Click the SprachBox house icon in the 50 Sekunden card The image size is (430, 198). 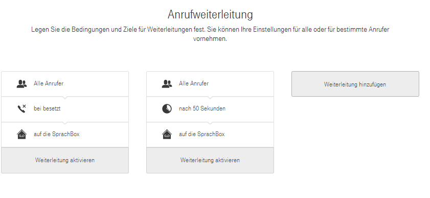(167, 134)
